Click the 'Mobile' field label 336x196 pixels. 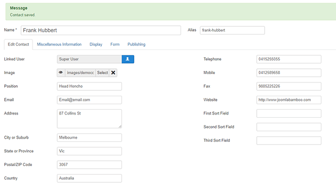tap(209, 73)
